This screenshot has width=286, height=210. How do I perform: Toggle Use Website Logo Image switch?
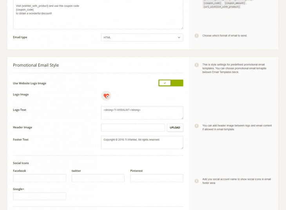[x=171, y=83]
